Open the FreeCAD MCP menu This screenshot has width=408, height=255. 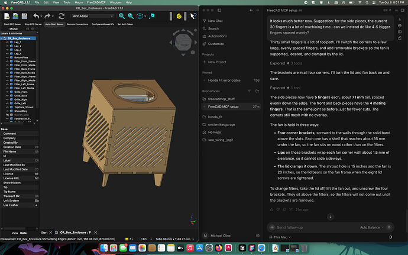96,2
